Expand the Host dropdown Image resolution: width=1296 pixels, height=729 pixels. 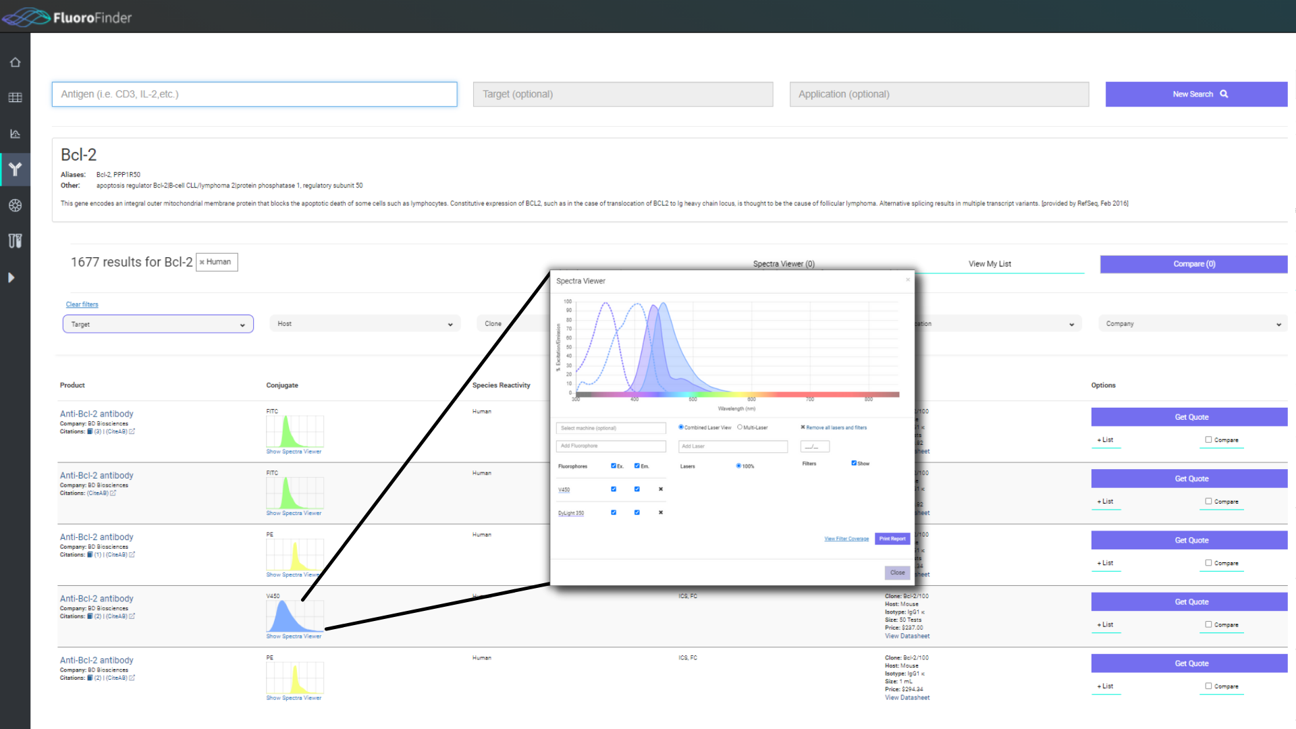364,324
